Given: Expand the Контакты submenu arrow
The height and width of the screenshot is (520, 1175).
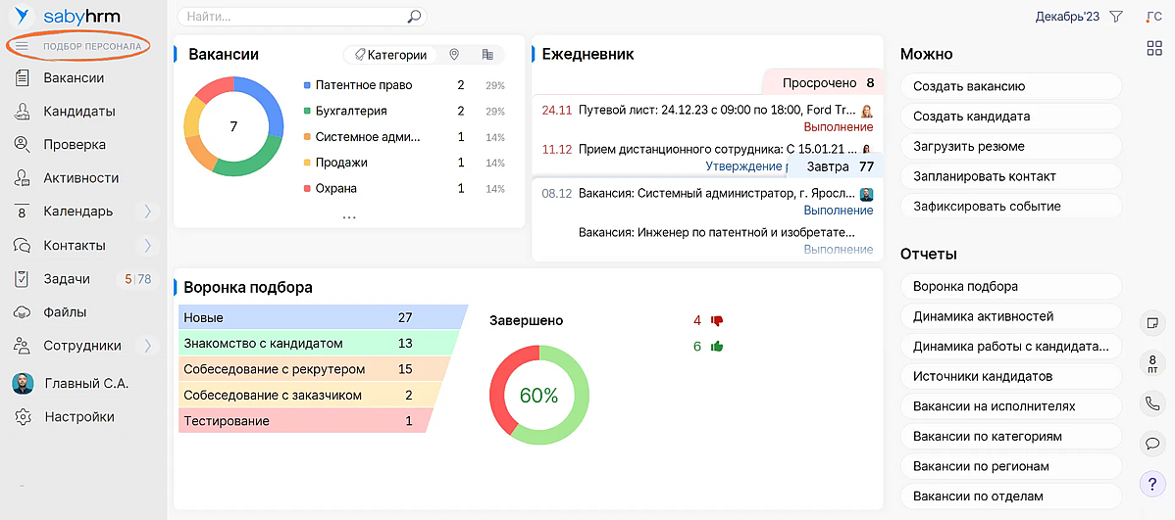Looking at the screenshot, I should tap(147, 245).
